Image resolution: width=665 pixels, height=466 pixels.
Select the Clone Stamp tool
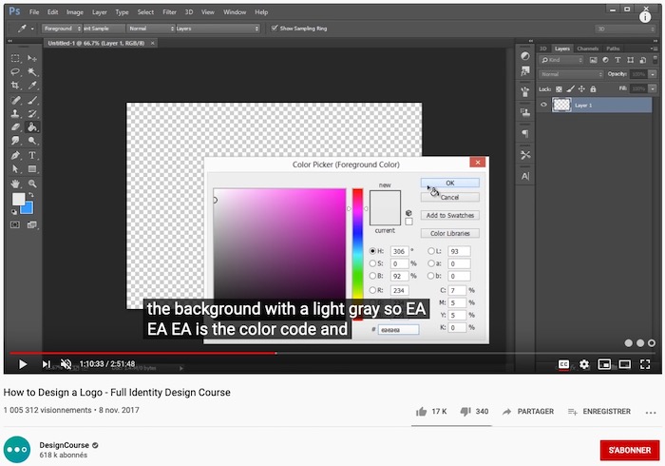[15, 113]
